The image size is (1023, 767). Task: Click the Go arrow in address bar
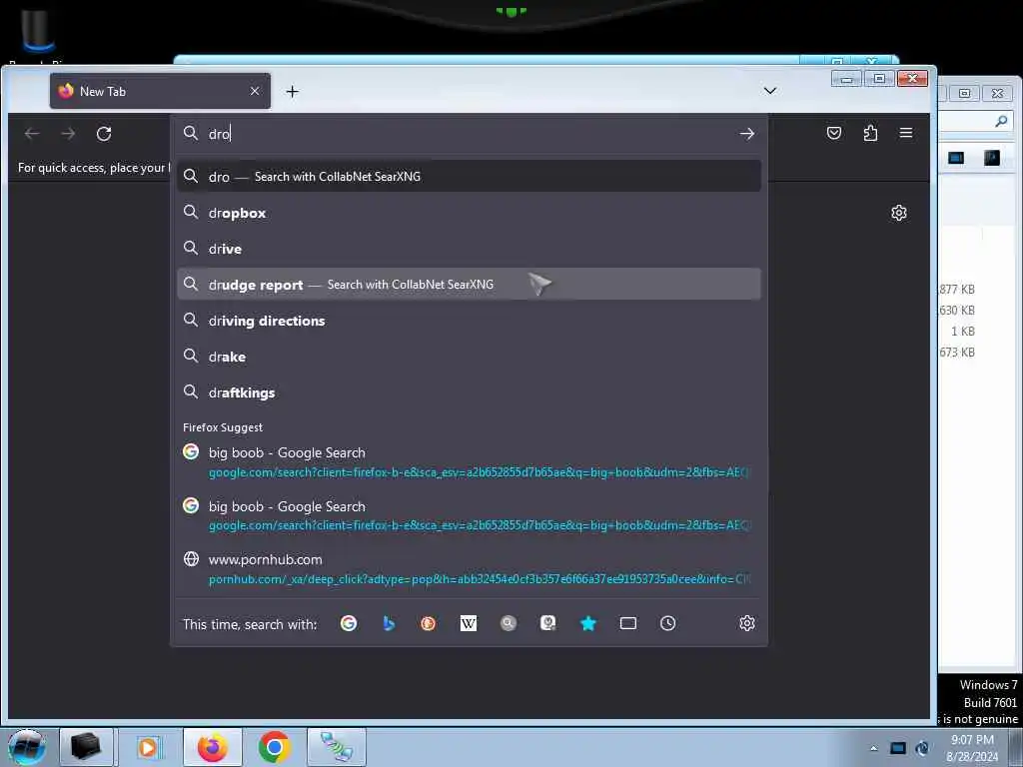pyautogui.click(x=747, y=134)
